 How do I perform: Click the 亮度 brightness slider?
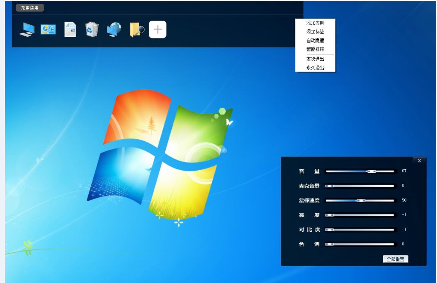point(361,215)
